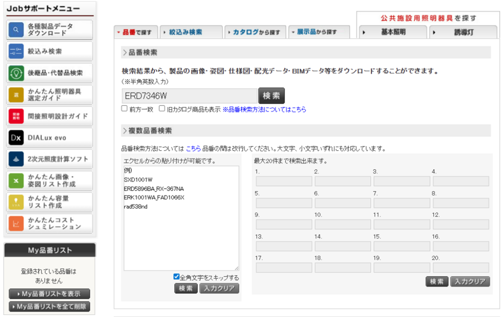The image size is (503, 317).
Task: Open the 品番検索方法についてはこちら link
Action: [x=264, y=110]
